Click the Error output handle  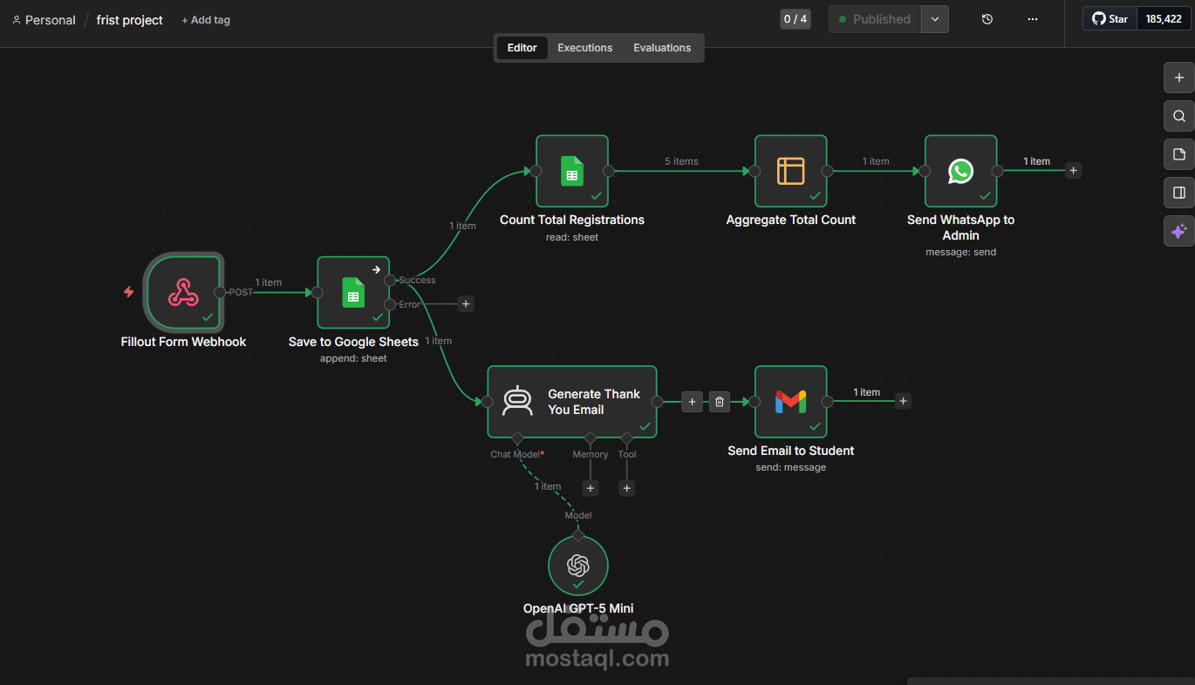click(389, 304)
